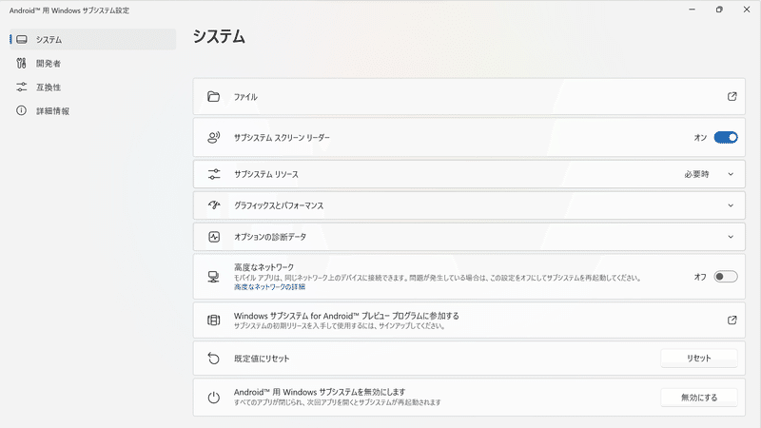Click the 無効にする button
This screenshot has height=428, width=761.
click(699, 398)
